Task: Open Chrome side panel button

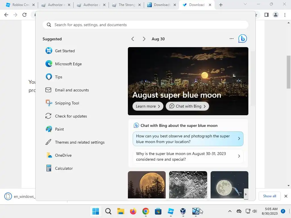Action: [x=267, y=15]
